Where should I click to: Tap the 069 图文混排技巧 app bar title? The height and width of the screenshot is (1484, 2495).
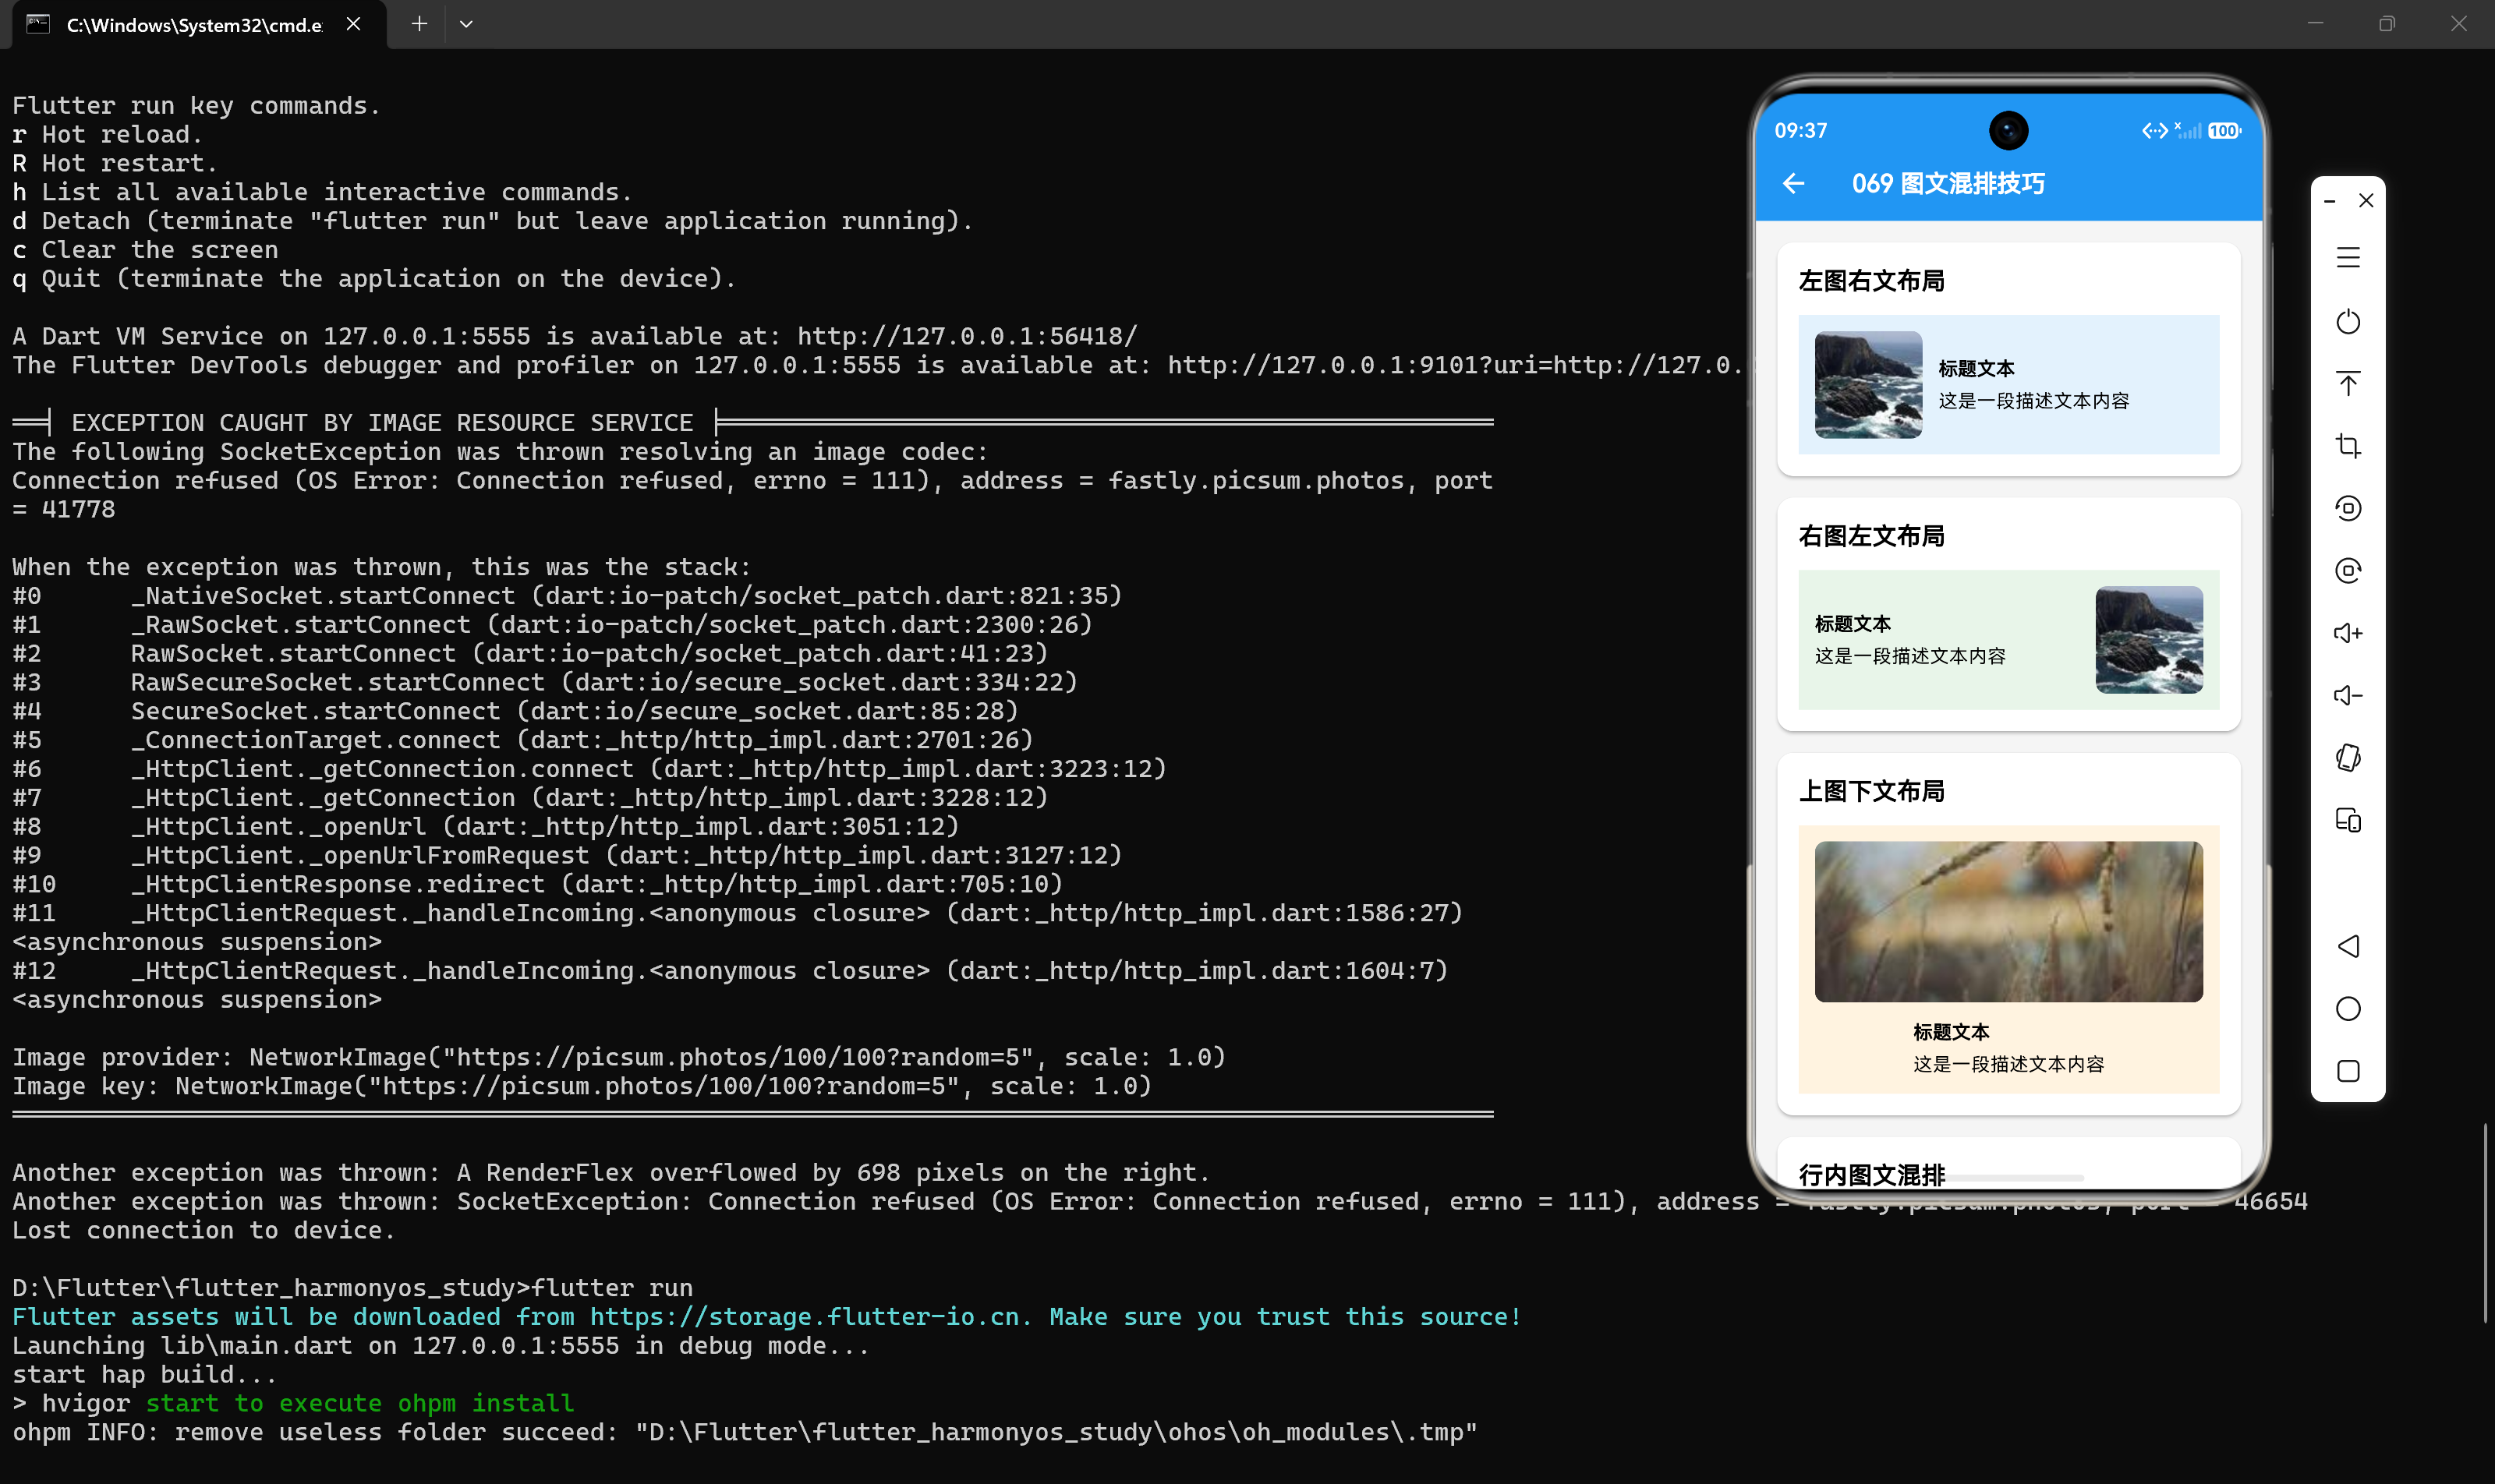click(1948, 183)
